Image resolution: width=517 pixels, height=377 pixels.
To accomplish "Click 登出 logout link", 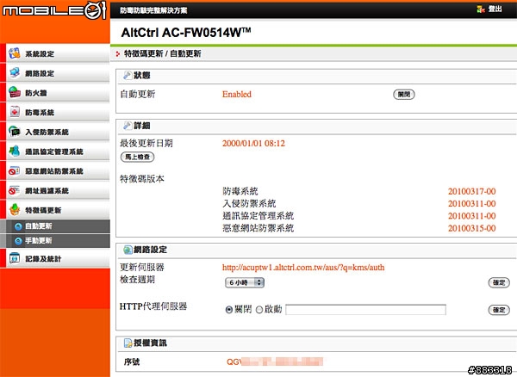I will pos(495,9).
